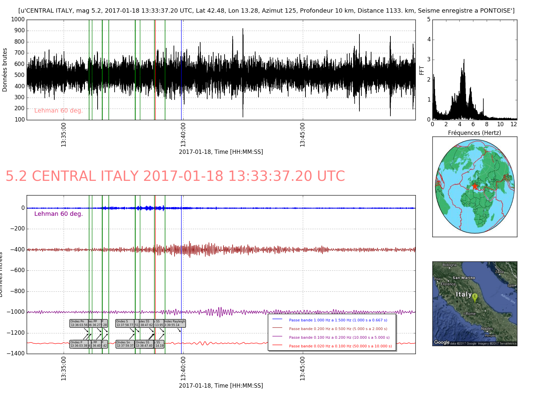Click the green epicenter pin marked E

475,297
